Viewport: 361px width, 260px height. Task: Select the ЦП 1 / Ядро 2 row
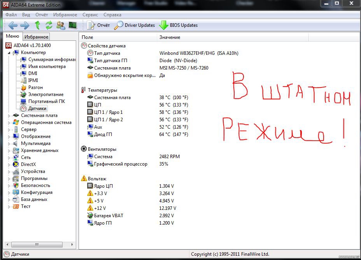[x=138, y=119]
